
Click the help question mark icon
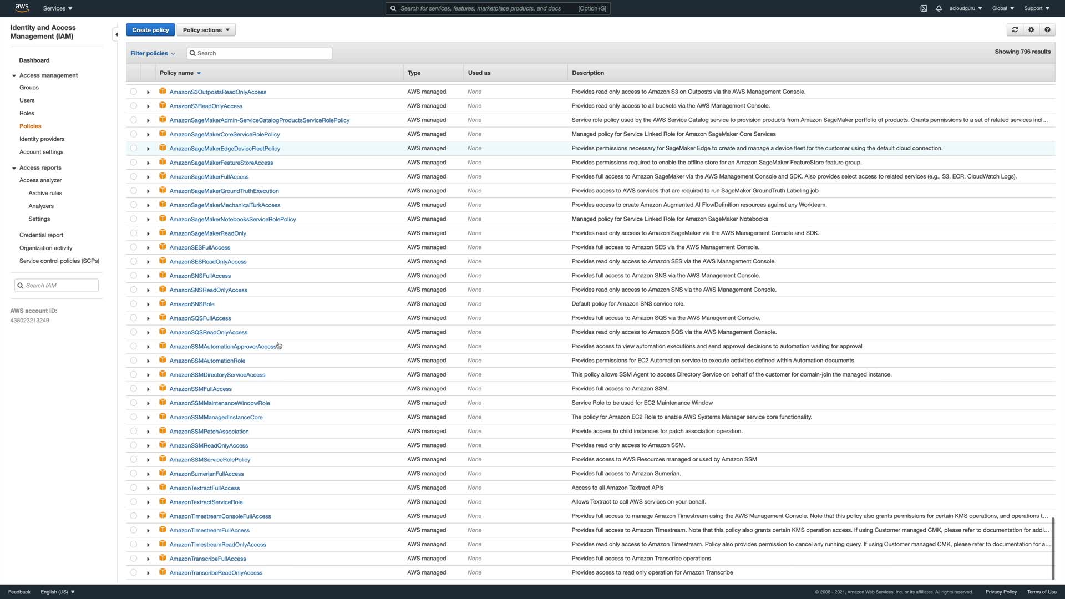[1047, 30]
